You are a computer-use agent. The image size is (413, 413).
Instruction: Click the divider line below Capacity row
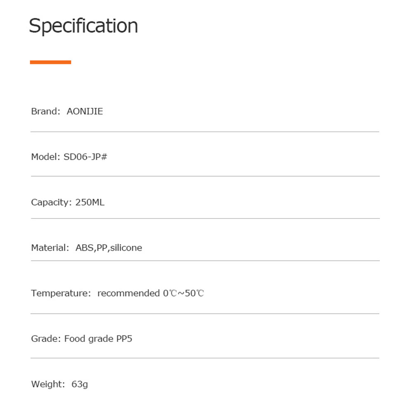click(205, 218)
